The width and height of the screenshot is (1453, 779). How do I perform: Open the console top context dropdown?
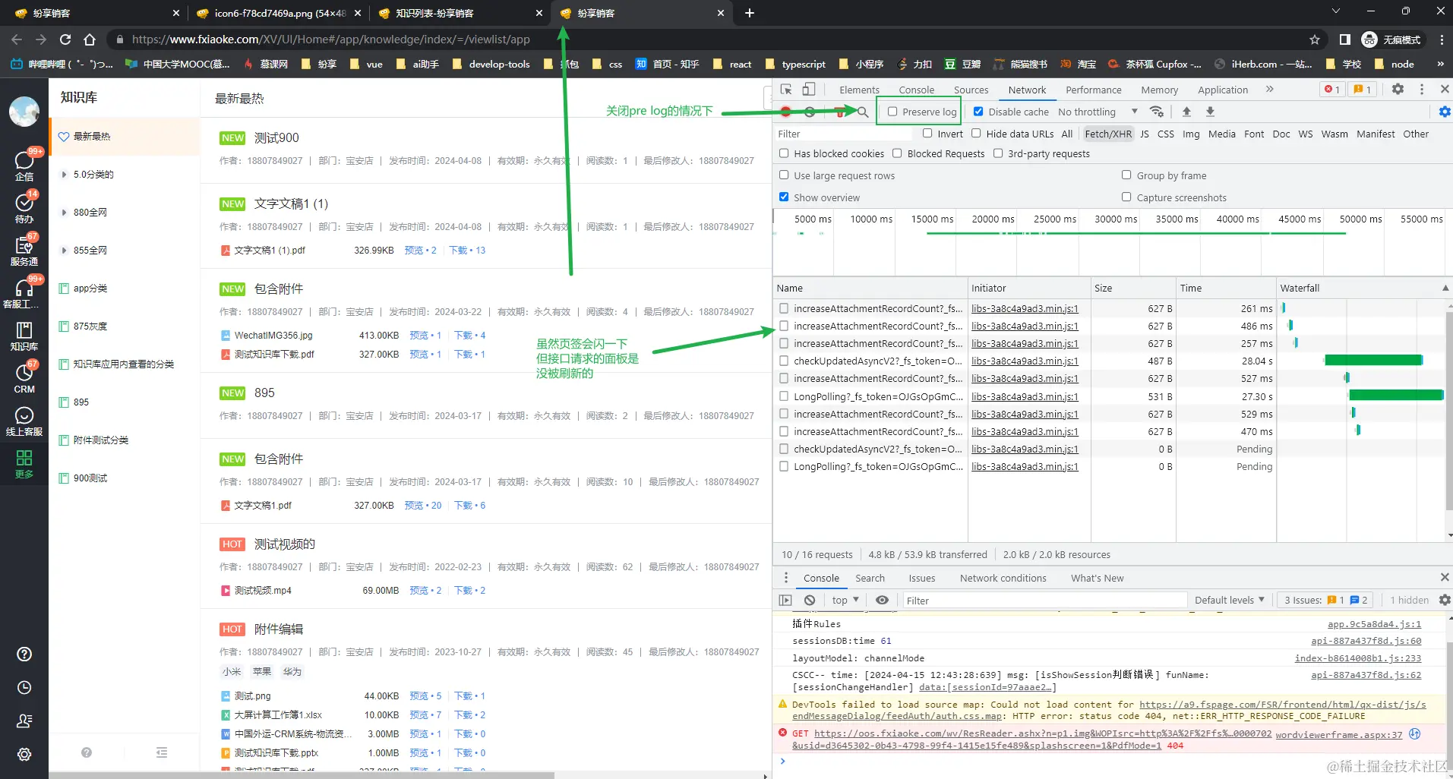845,600
